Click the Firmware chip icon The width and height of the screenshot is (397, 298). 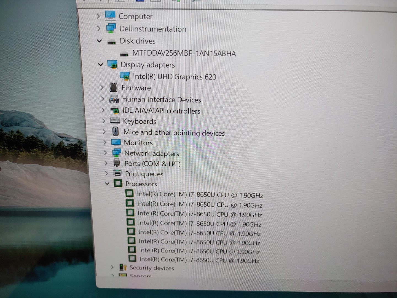coord(113,87)
